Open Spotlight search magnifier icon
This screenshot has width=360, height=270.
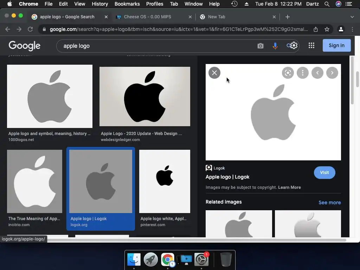(x=327, y=4)
